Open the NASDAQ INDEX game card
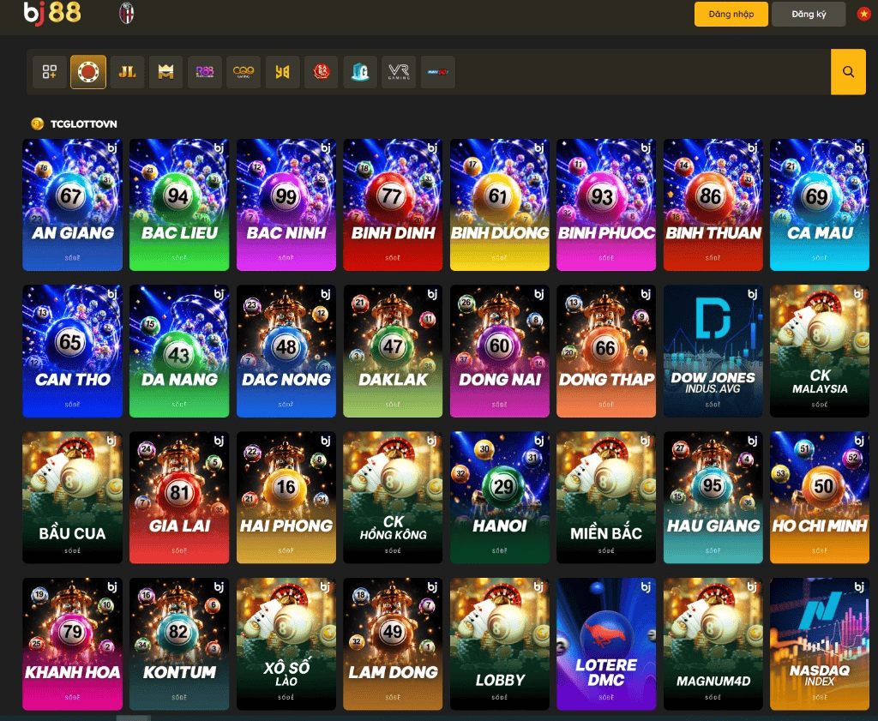This screenshot has width=878, height=721. point(820,645)
